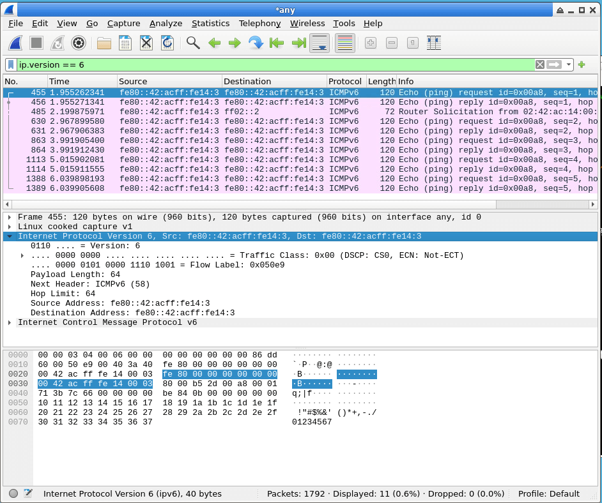Screen dimensions: 602x503
Task: Sort by the Protocol column header
Action: pos(346,81)
